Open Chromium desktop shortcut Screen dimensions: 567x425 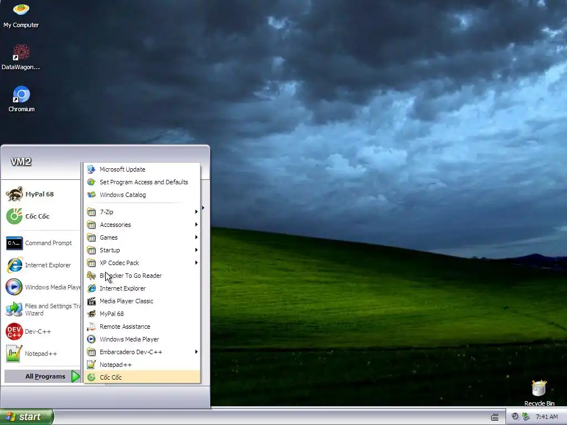[22, 99]
